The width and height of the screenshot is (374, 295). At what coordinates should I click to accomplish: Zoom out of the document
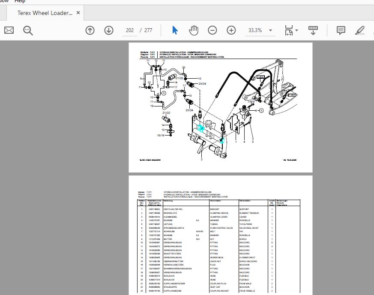(212, 30)
